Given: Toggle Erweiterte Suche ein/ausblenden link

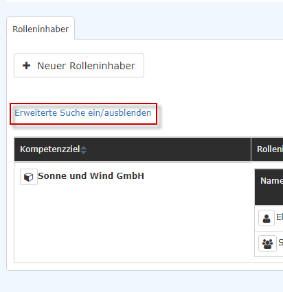Looking at the screenshot, I should click(x=83, y=113).
